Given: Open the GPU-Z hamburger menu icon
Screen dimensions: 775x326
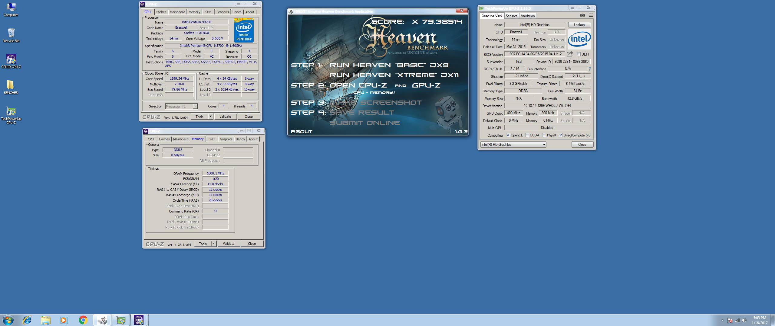Looking at the screenshot, I should (591, 15).
